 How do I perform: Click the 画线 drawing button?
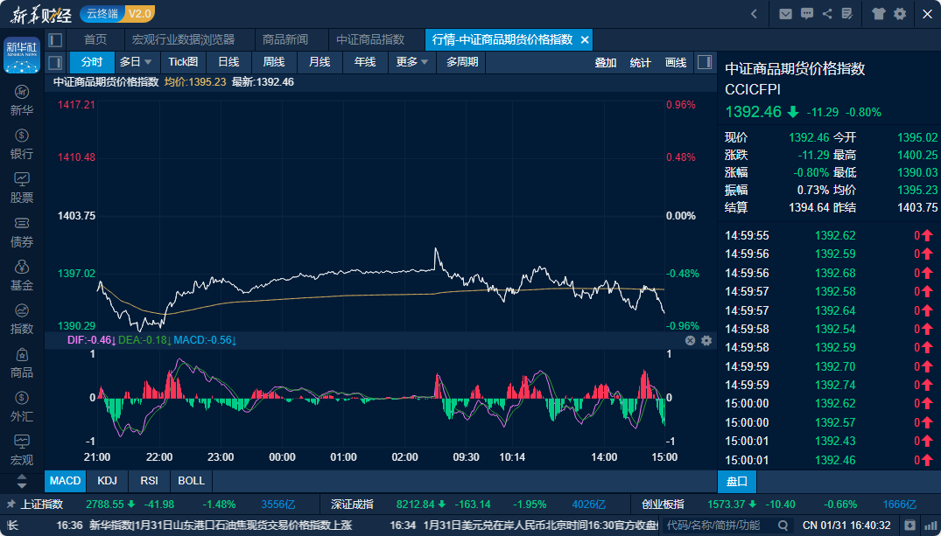pos(676,62)
